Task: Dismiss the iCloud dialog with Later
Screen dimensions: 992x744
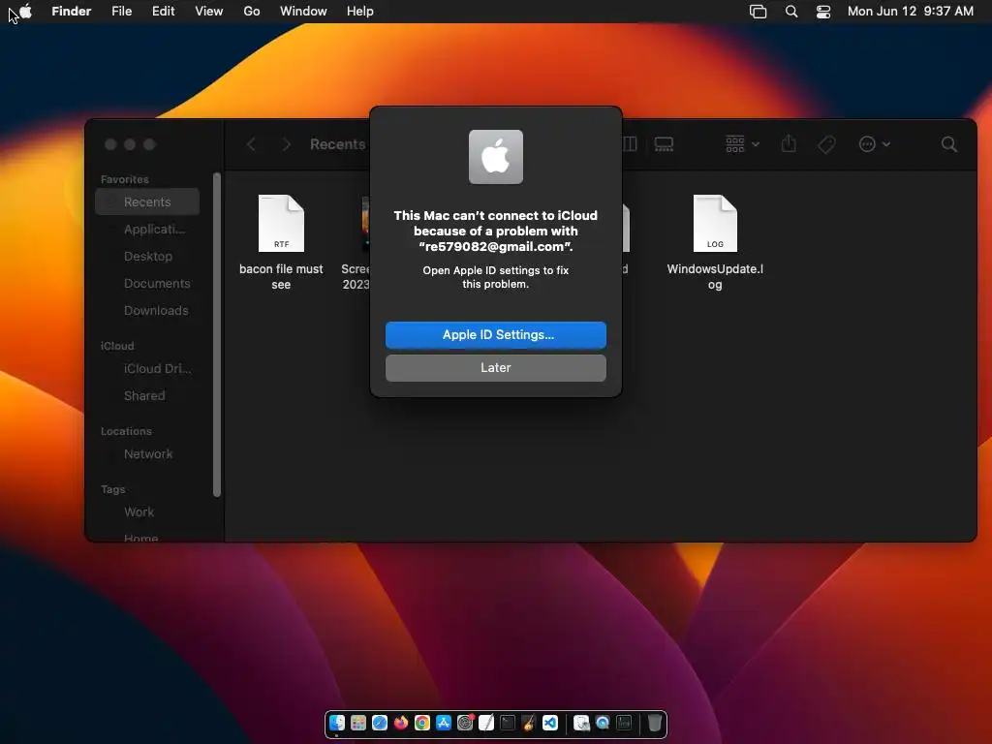Action: pos(495,367)
